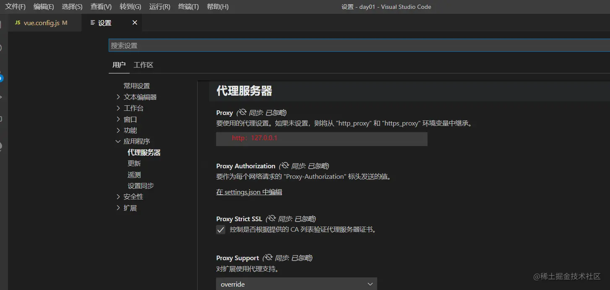
Task: Open the 在 settings.json 中编辑 link
Action: 249,192
